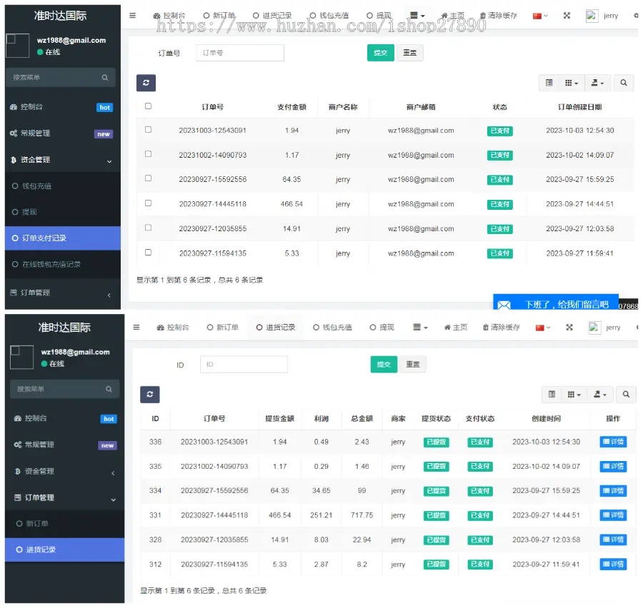Open 详情 for record ID 331
The image size is (643, 608).
[612, 515]
